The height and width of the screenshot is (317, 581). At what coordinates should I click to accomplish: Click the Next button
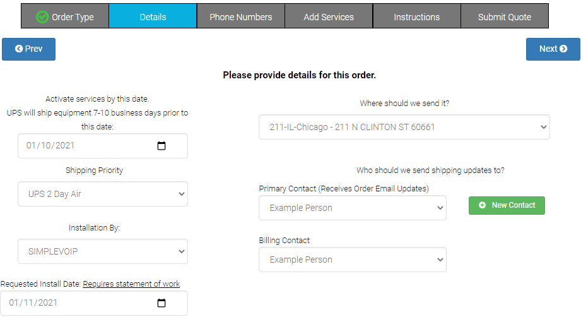point(553,49)
